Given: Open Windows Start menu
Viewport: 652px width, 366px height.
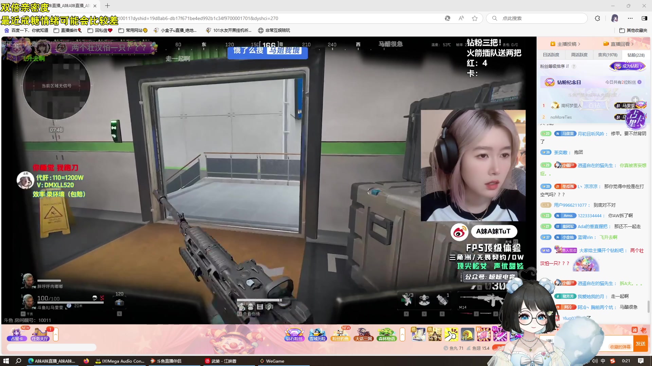Looking at the screenshot, I should tap(6, 361).
